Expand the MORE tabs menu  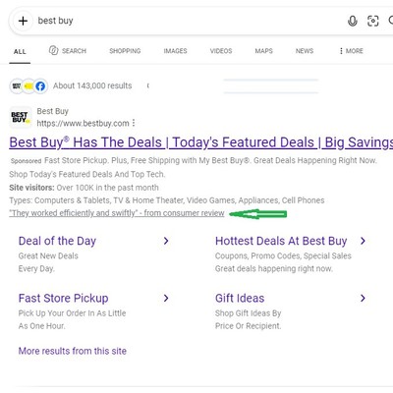coord(351,51)
